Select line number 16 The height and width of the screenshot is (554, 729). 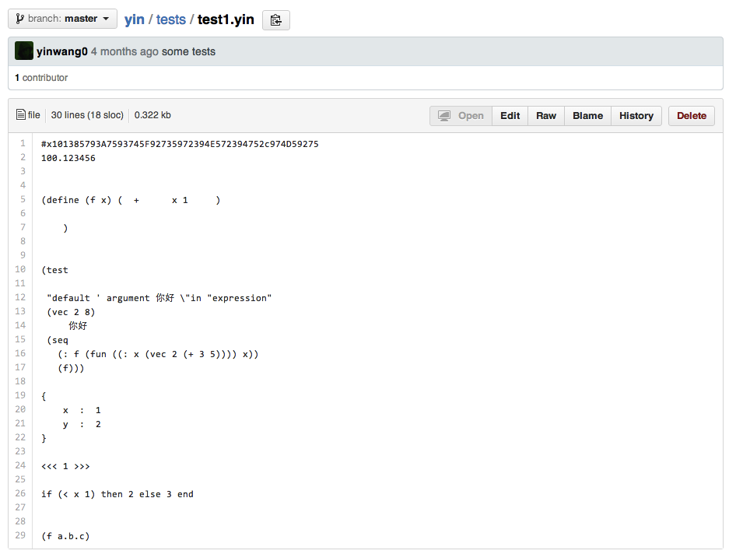pyautogui.click(x=20, y=354)
